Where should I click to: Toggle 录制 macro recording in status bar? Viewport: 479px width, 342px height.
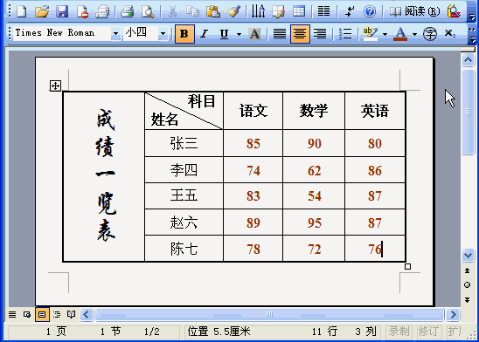(399, 332)
